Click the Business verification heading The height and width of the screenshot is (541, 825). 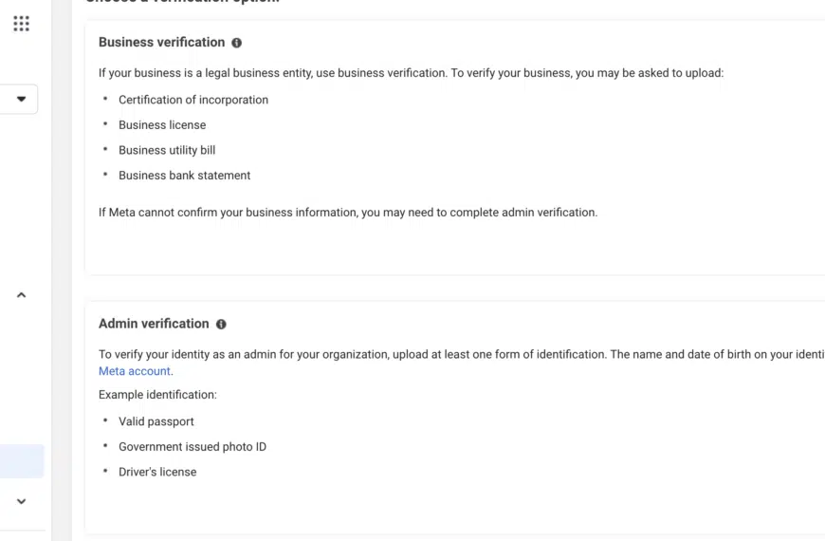[x=161, y=42]
